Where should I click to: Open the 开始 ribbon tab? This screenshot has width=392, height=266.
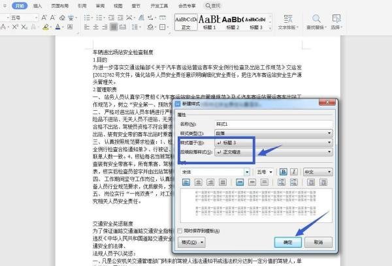point(20,5)
